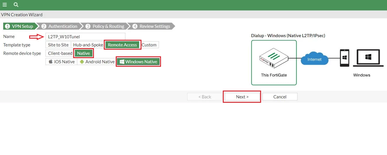Click the Windows laptop icon in diagram
Viewport: 387px width, 155px height.
pyautogui.click(x=368, y=58)
